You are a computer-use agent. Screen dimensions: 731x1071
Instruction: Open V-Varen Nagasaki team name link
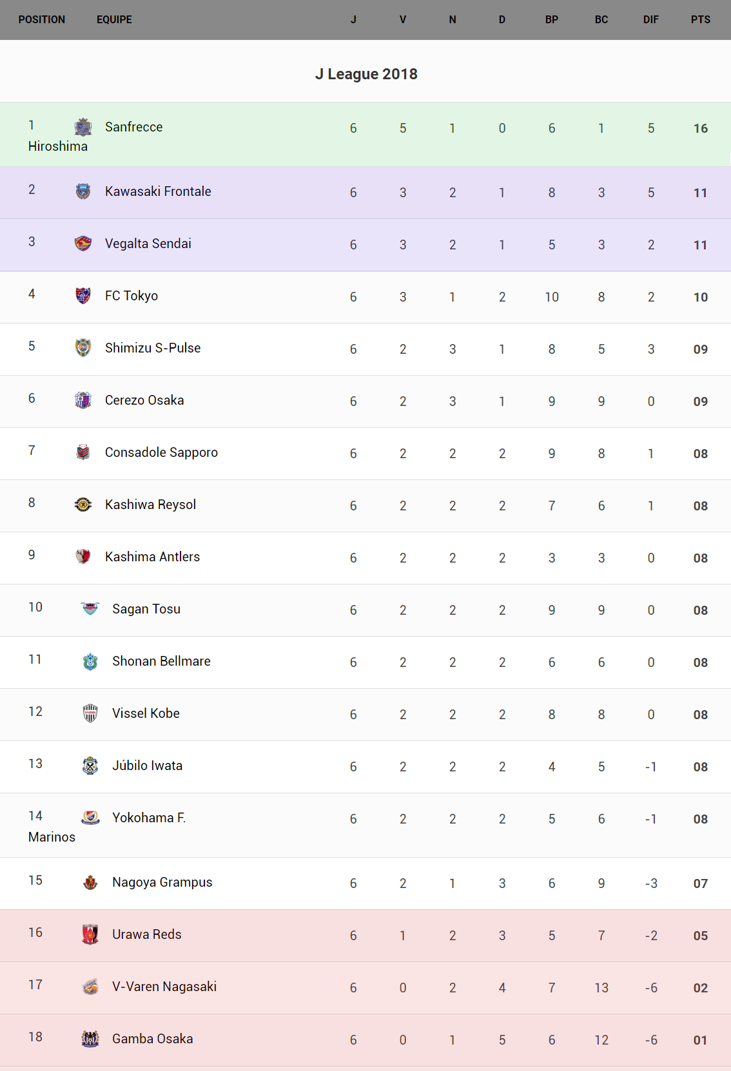pos(164,987)
